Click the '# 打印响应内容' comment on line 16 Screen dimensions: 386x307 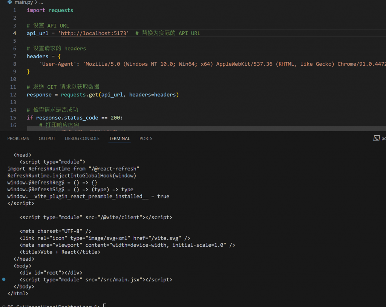click(x=59, y=125)
